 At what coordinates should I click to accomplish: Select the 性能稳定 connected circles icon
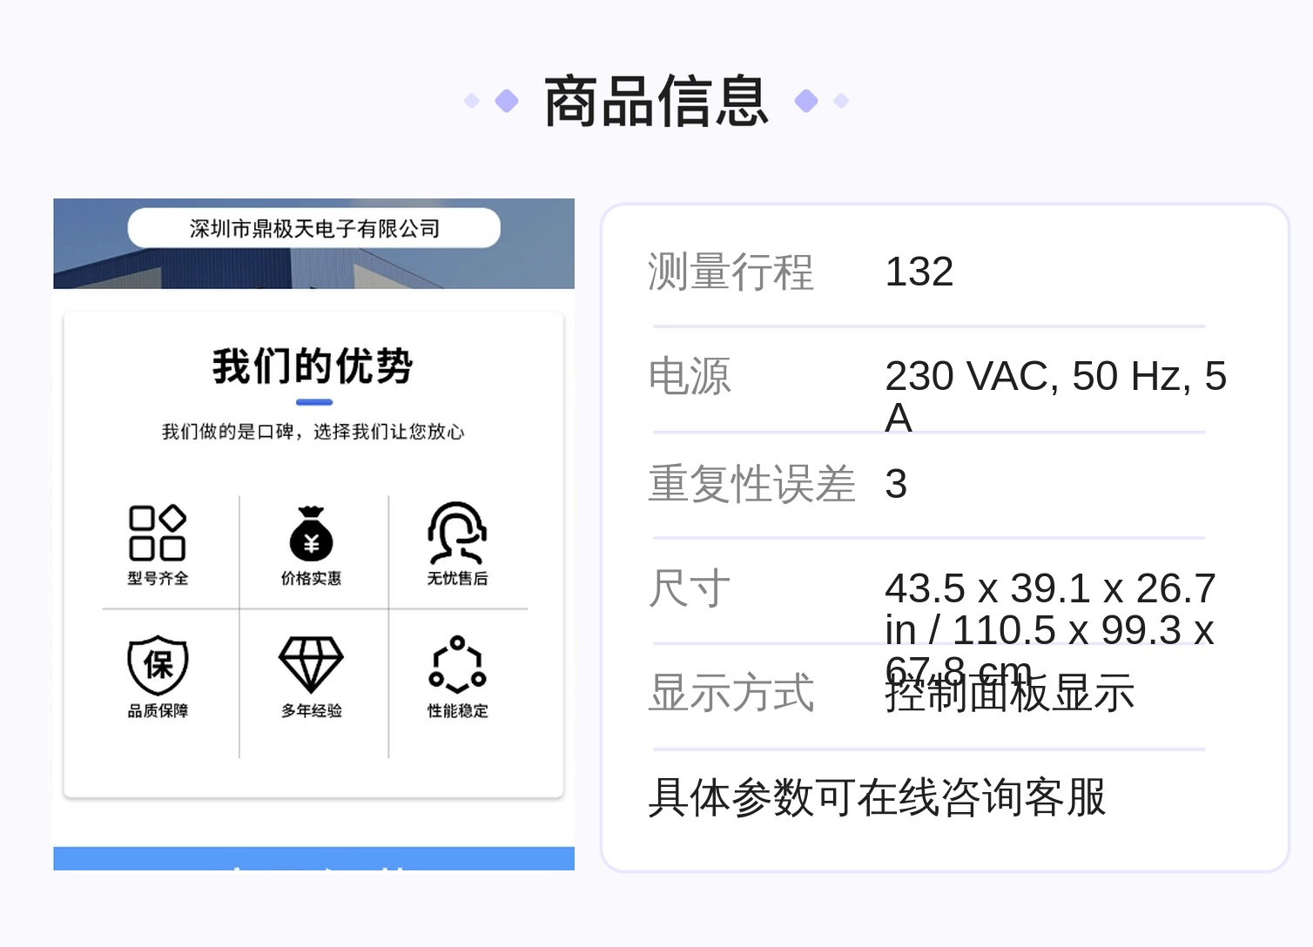(457, 665)
